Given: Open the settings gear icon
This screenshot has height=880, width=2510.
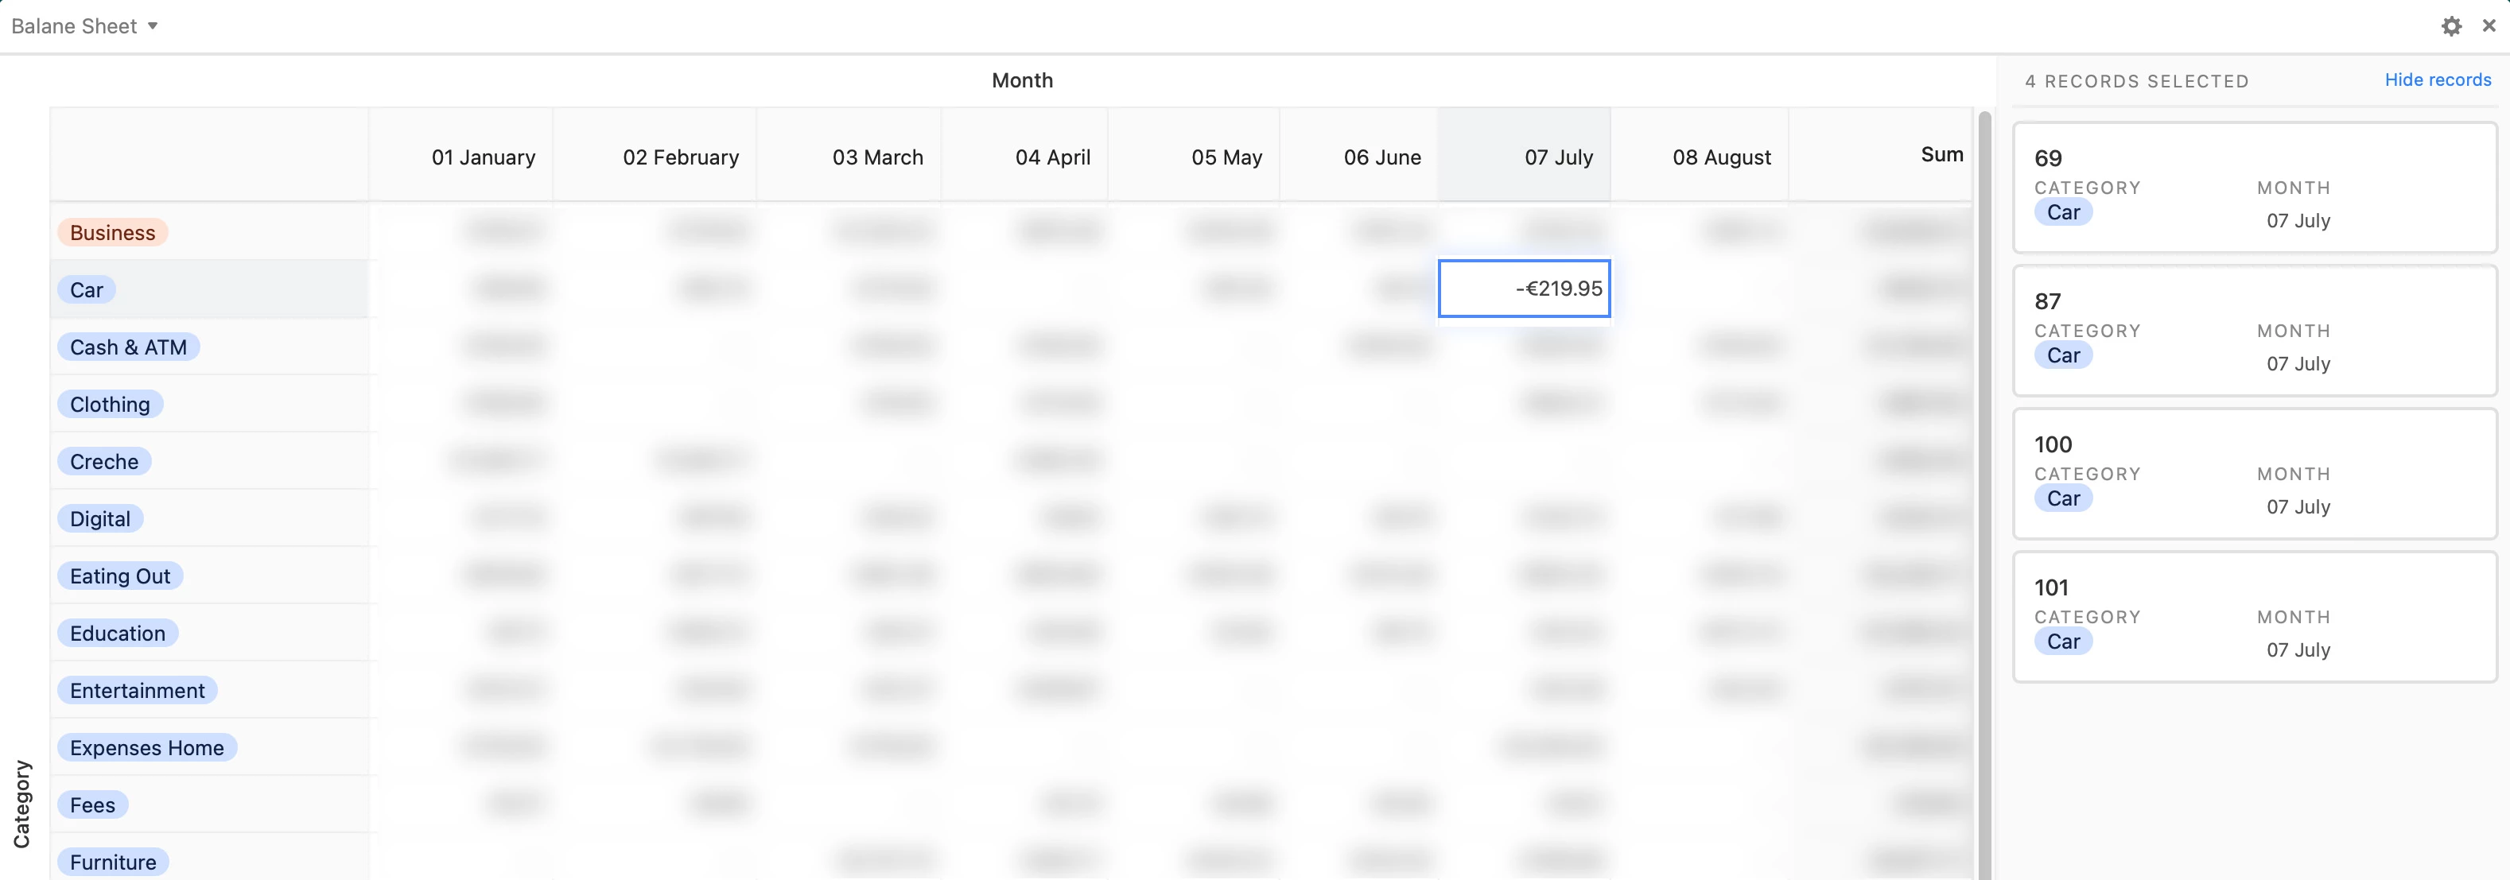Looking at the screenshot, I should pos(2451,26).
